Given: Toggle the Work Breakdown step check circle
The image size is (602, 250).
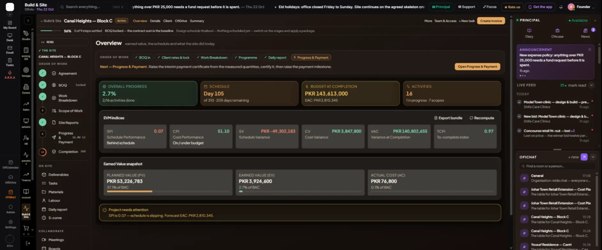Looking at the screenshot, I should [x=43, y=97].
